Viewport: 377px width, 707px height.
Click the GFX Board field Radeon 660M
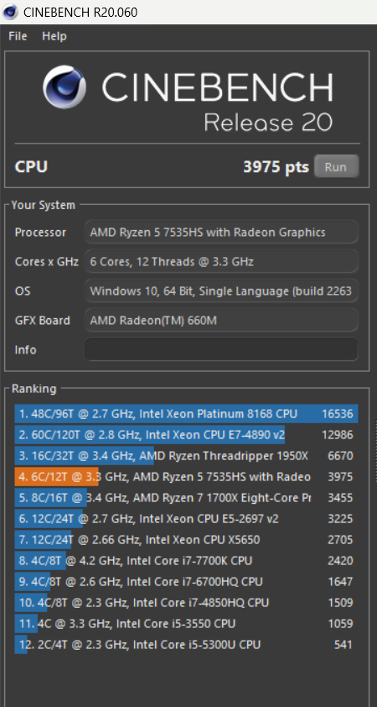[221, 320]
